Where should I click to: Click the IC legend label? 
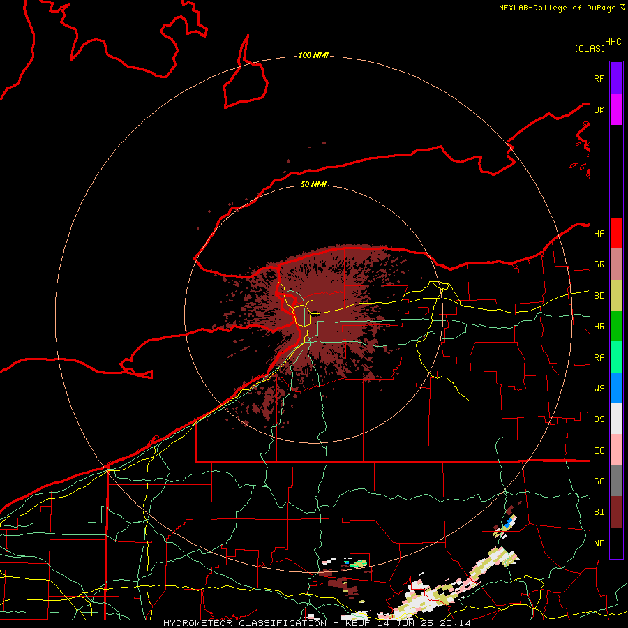click(599, 451)
